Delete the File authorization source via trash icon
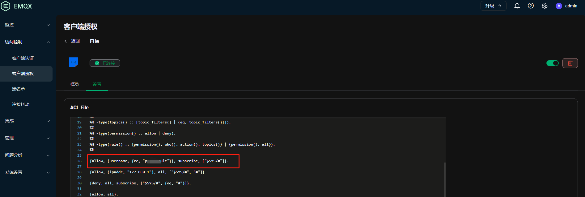The height and width of the screenshot is (197, 585). coord(570,63)
